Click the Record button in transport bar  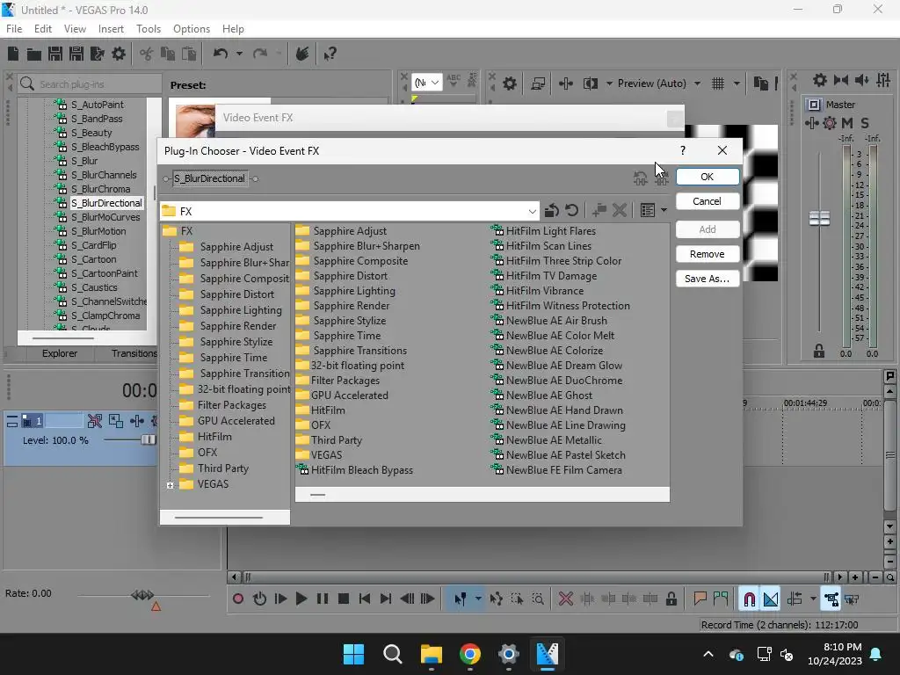tap(237, 599)
